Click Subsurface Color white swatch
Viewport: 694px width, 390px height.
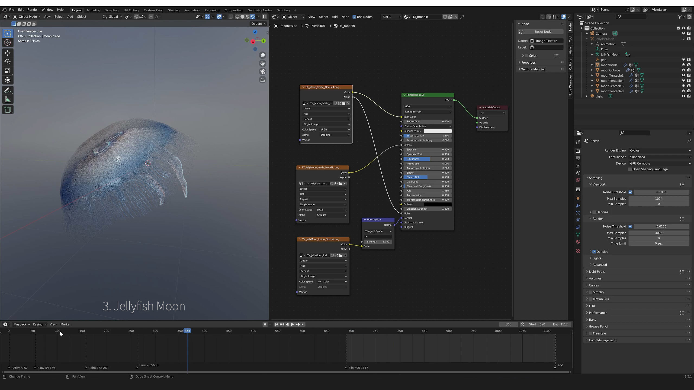pos(438,131)
